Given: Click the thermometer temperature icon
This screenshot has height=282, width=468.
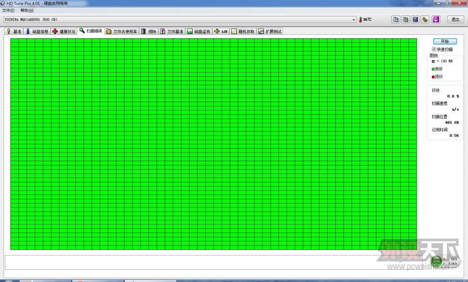Looking at the screenshot, I should pyautogui.click(x=360, y=19).
